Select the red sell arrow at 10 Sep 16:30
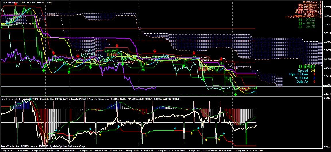Screen dimensions: 331x152 tap(117, 45)
